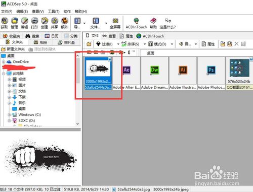Click the folder icon left of 过滤
253x192 pixels.
(x=89, y=44)
